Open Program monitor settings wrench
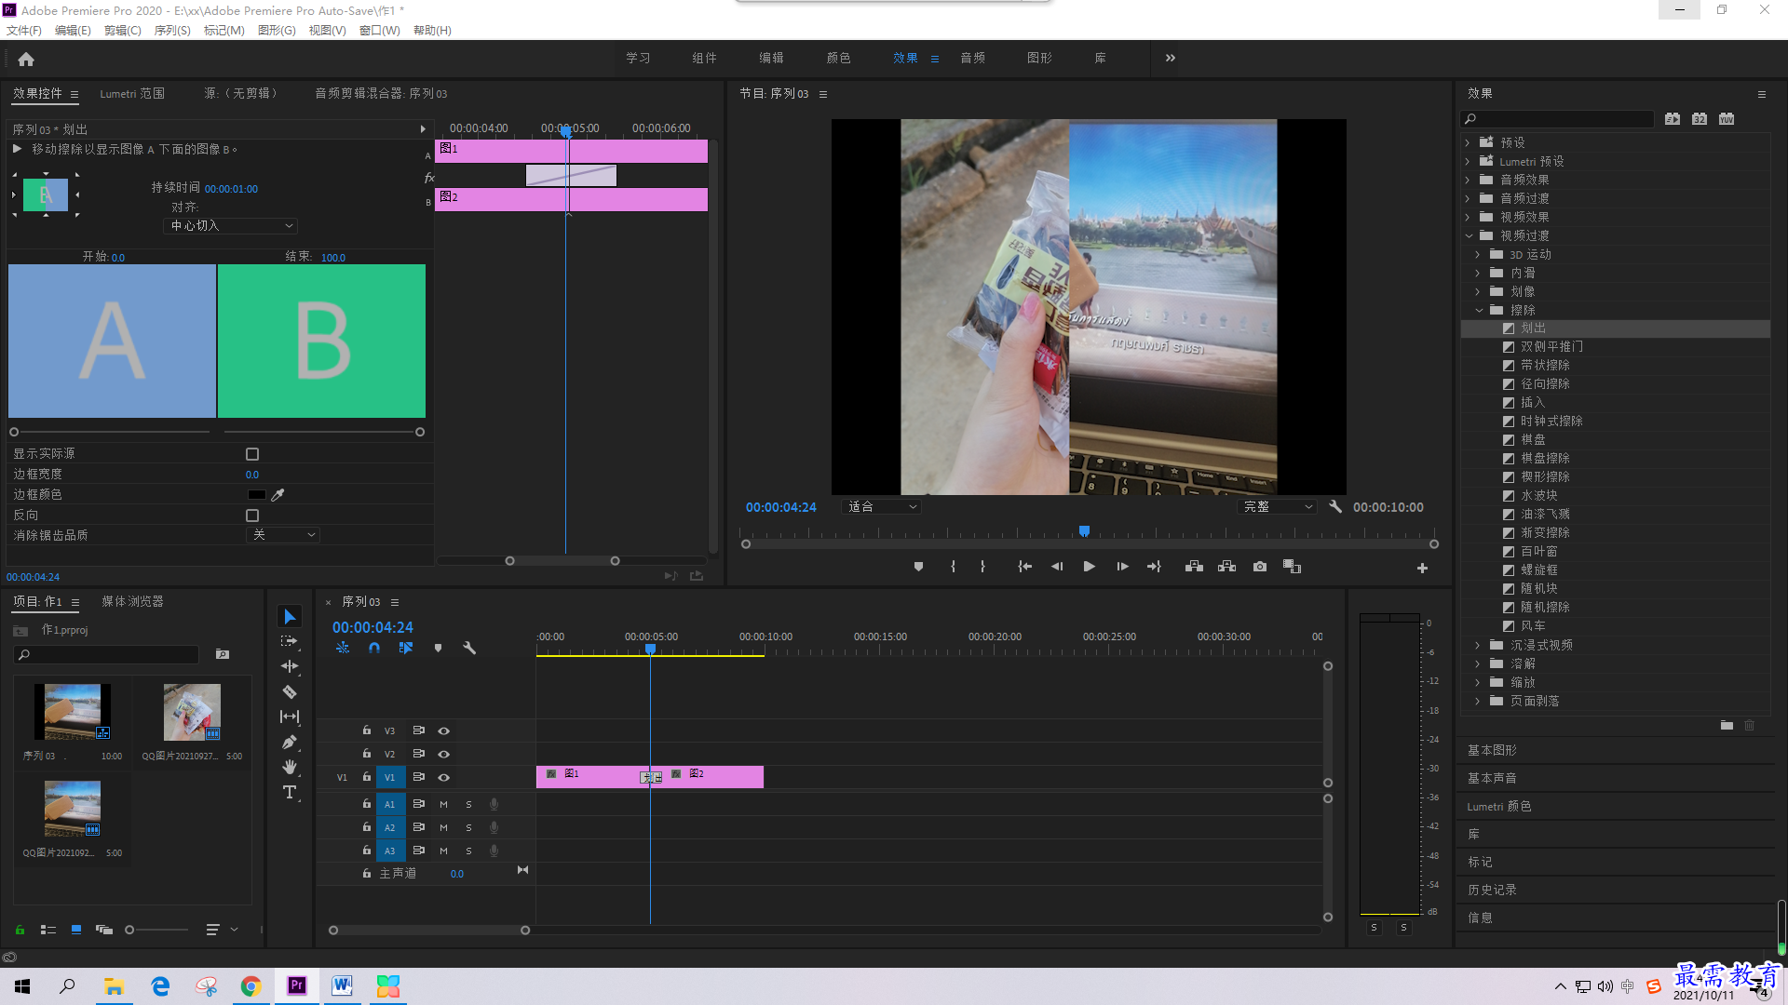The width and height of the screenshot is (1788, 1005). [1335, 506]
